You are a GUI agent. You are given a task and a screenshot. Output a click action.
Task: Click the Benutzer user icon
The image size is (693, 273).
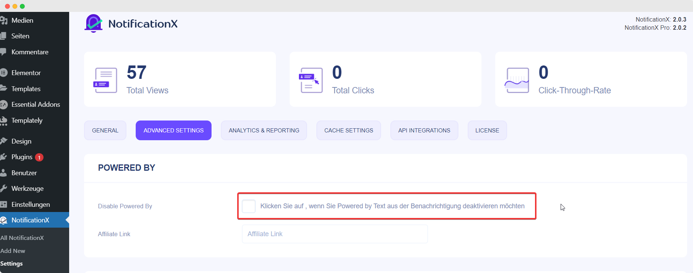coord(3,173)
